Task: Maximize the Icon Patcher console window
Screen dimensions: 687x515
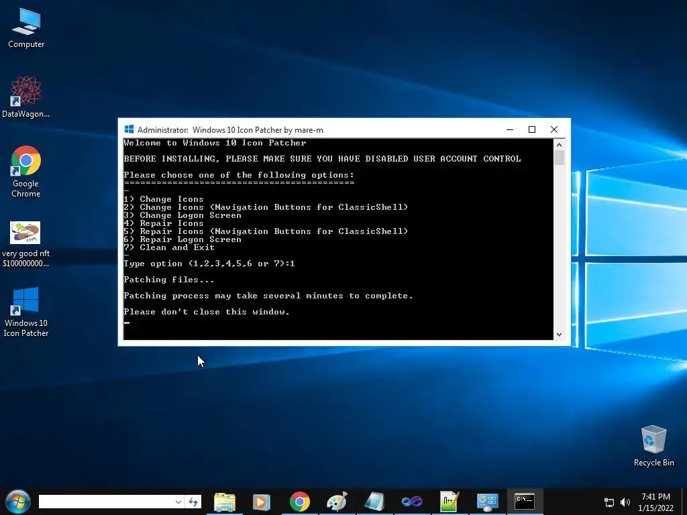Action: [532, 129]
